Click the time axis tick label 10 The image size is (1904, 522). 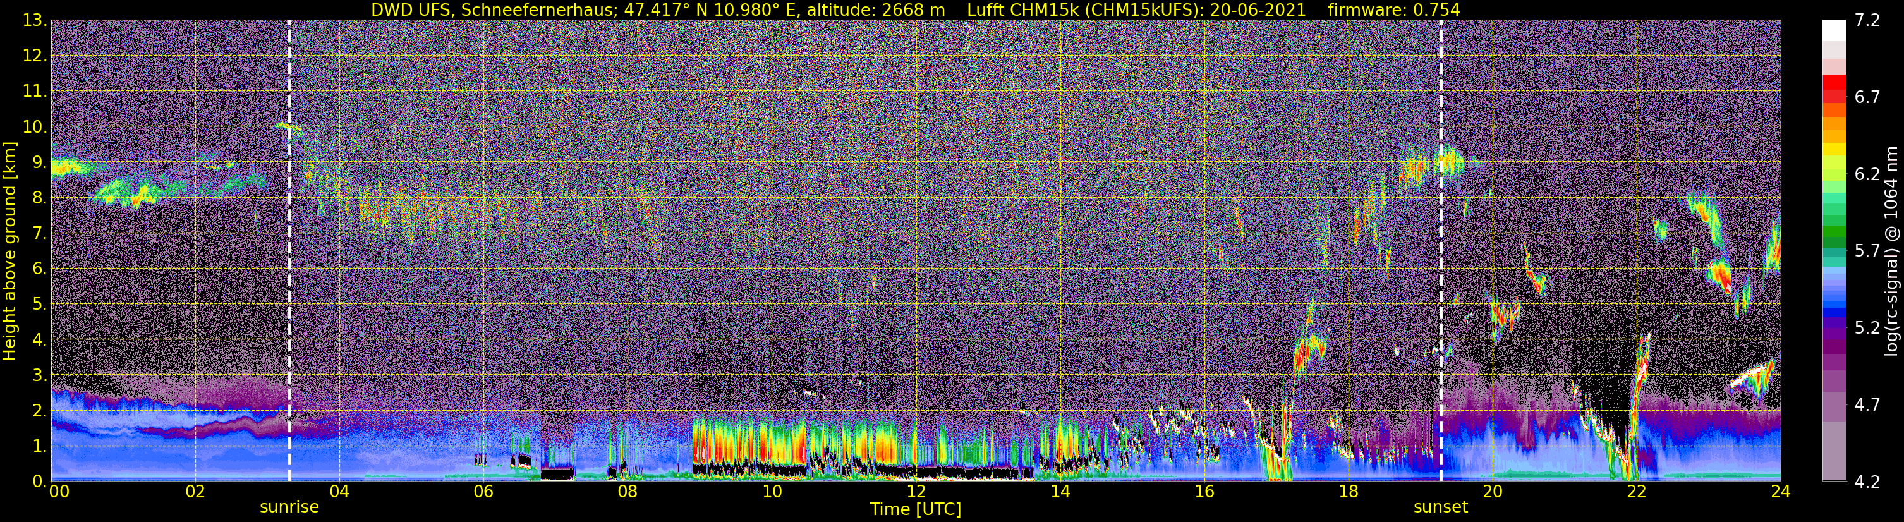772,492
